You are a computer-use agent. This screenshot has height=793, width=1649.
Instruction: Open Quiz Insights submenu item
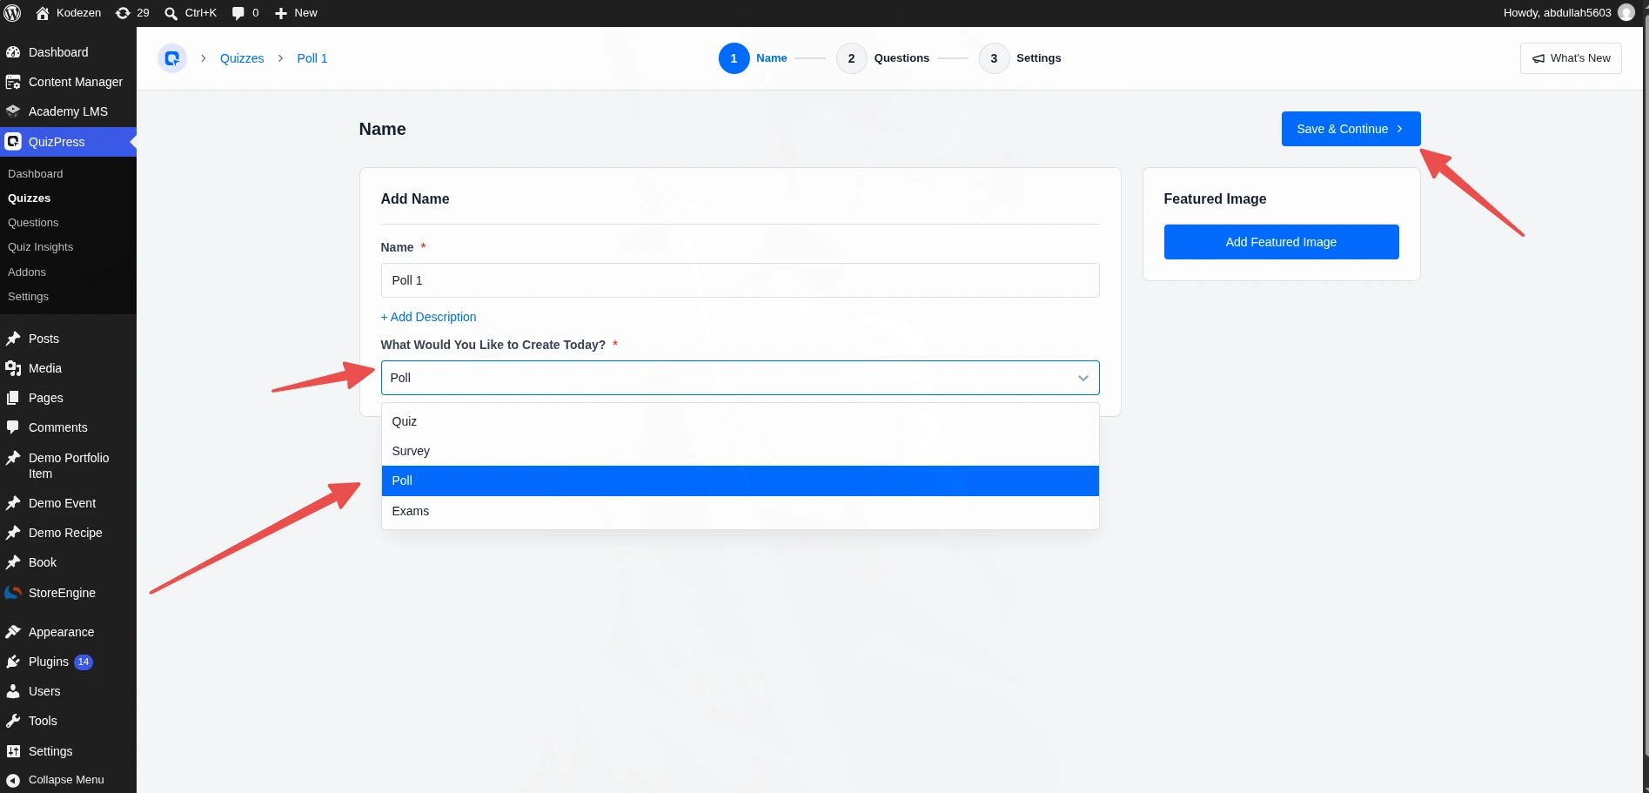click(40, 247)
